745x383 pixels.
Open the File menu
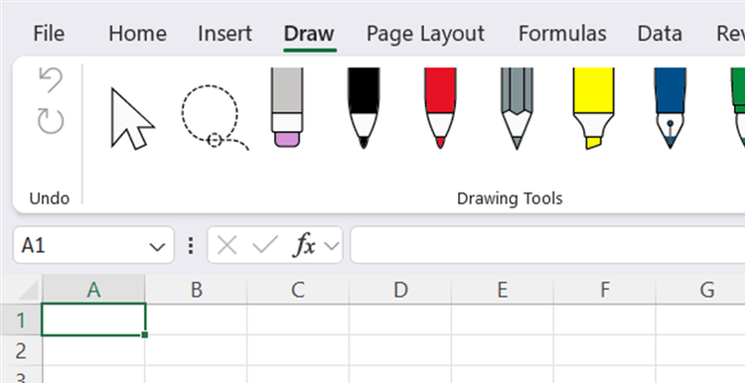49,34
